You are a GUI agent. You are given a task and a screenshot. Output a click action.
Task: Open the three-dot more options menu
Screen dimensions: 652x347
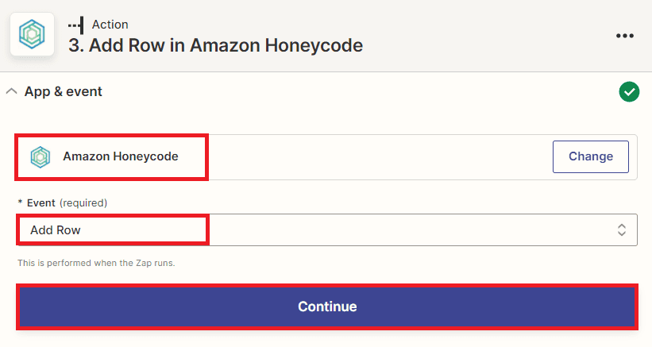tap(625, 36)
